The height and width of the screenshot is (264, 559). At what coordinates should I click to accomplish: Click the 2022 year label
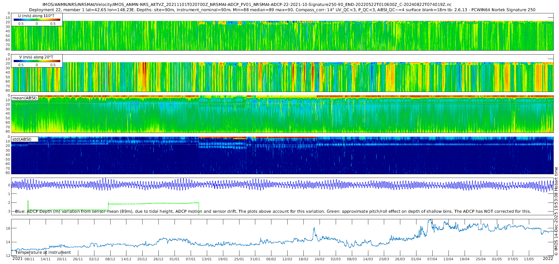tap(548, 258)
